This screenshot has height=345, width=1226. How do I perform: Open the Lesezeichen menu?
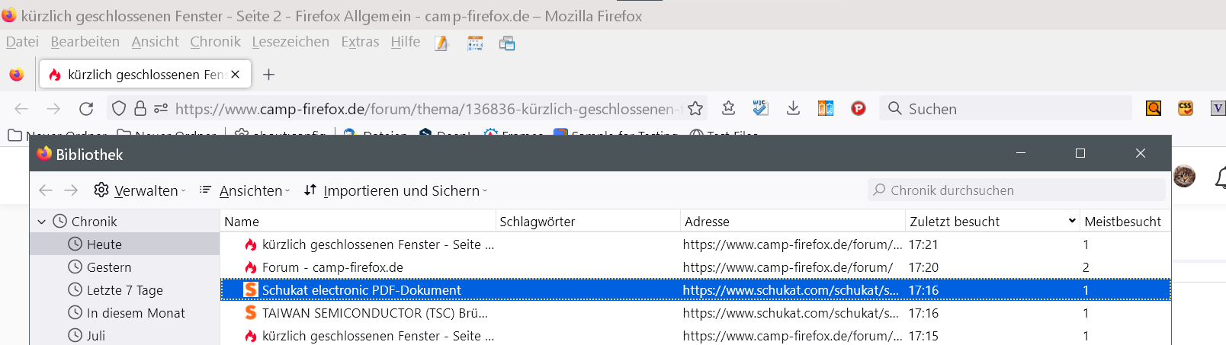[x=290, y=42]
